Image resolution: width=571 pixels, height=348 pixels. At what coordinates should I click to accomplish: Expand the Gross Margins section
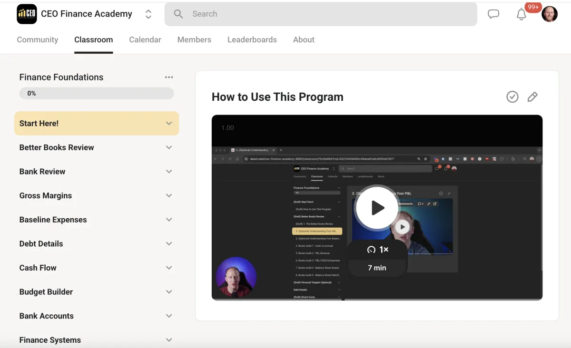(x=97, y=196)
